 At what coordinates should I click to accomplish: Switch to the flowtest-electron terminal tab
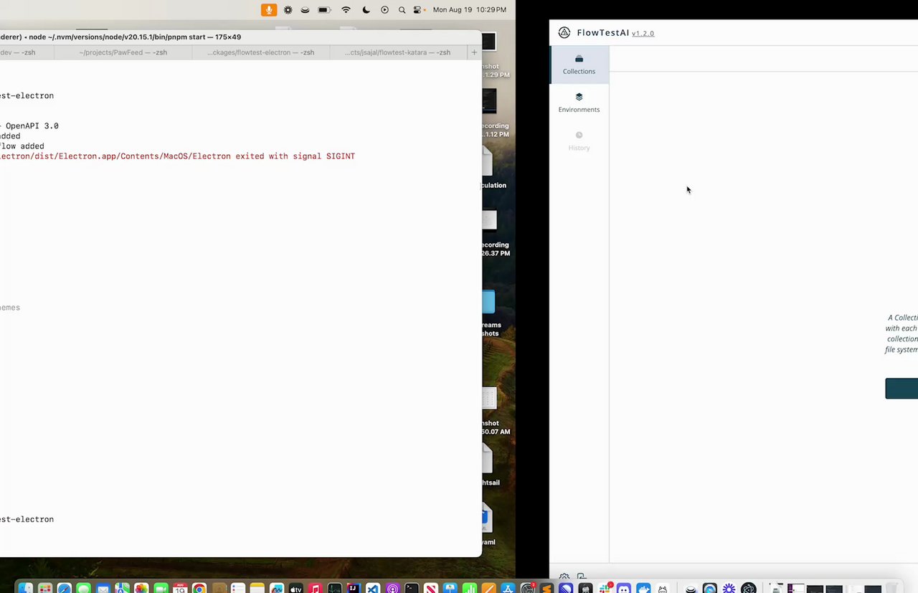(260, 52)
